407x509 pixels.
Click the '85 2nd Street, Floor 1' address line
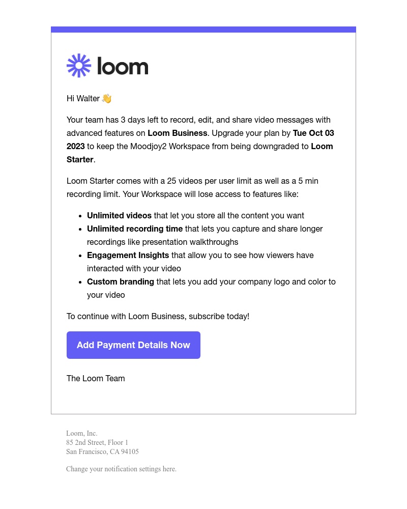97,442
